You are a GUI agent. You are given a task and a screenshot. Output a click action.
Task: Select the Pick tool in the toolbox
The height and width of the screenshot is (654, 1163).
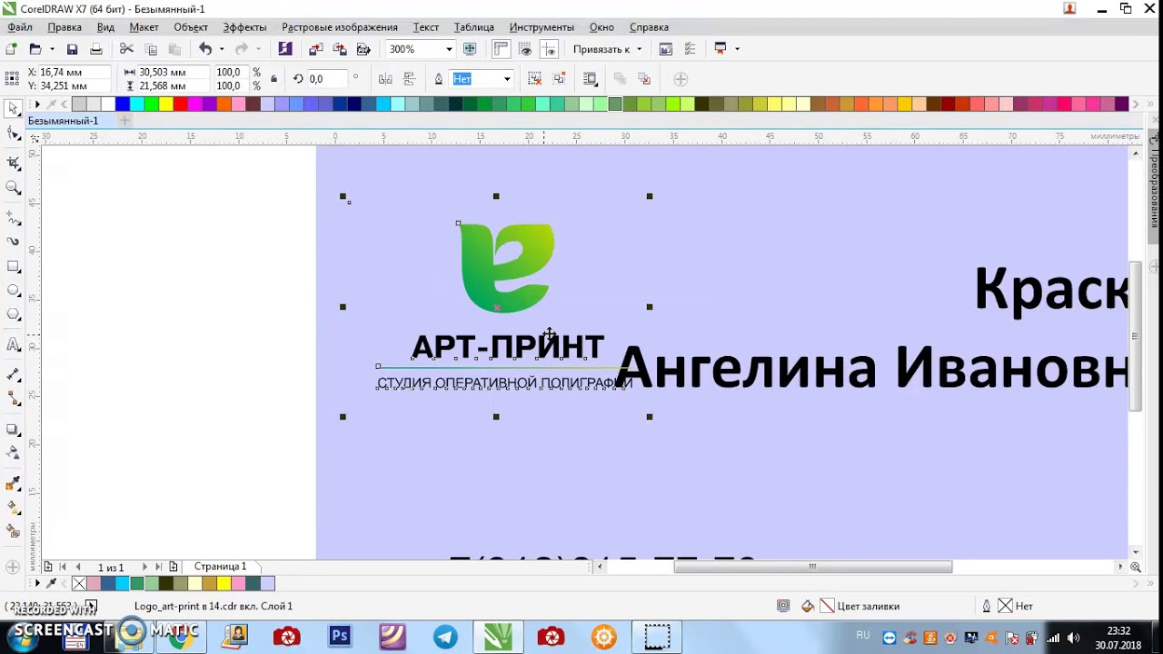(x=14, y=108)
